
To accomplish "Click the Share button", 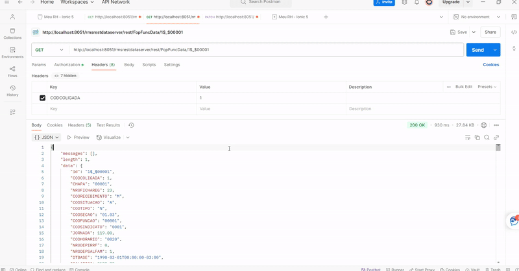I will point(490,32).
